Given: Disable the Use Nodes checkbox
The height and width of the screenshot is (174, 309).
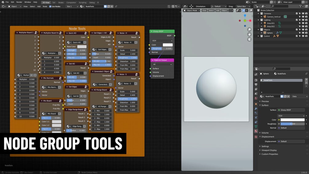Looking at the screenshot, I should [x=50, y=6].
